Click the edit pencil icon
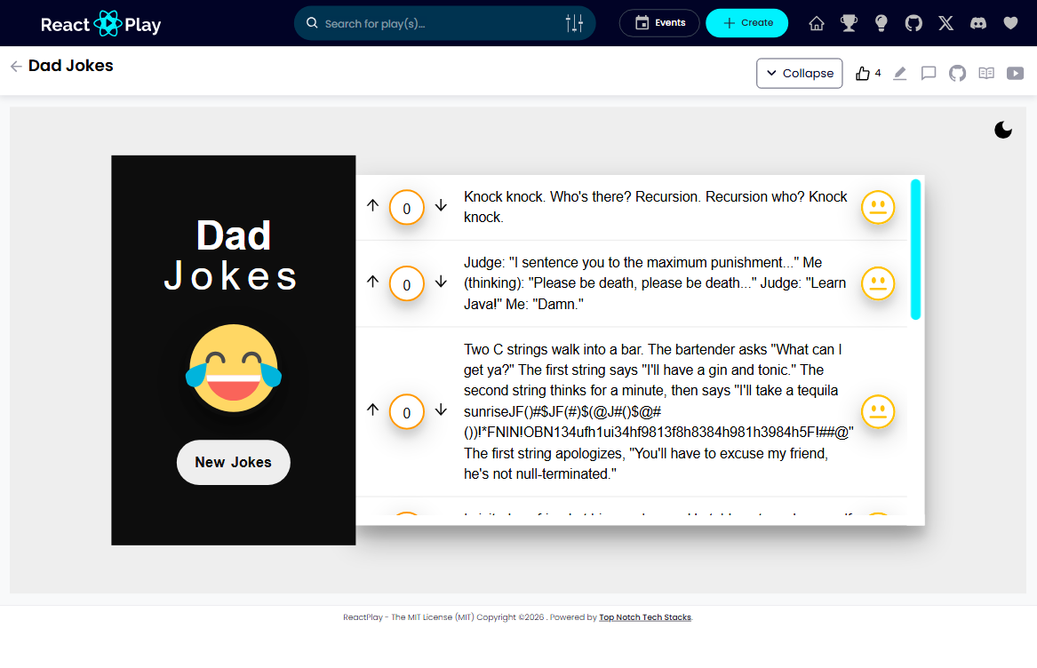1037x668 pixels. tap(899, 73)
